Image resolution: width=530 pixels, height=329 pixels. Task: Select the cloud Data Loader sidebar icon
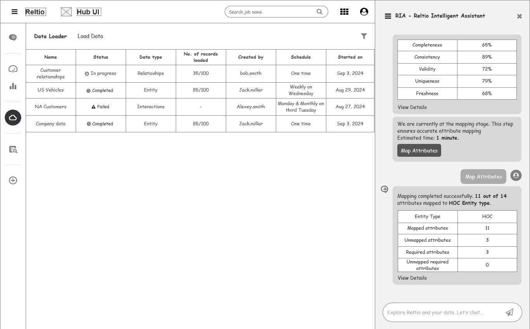tap(13, 118)
